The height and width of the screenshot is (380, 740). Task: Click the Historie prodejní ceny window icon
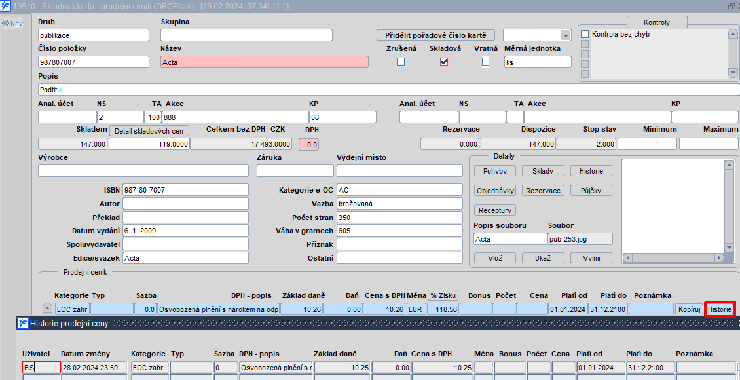pyautogui.click(x=22, y=324)
